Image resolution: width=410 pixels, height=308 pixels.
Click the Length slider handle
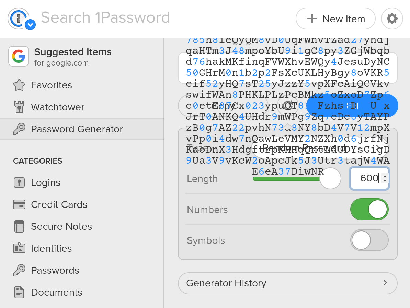330,178
